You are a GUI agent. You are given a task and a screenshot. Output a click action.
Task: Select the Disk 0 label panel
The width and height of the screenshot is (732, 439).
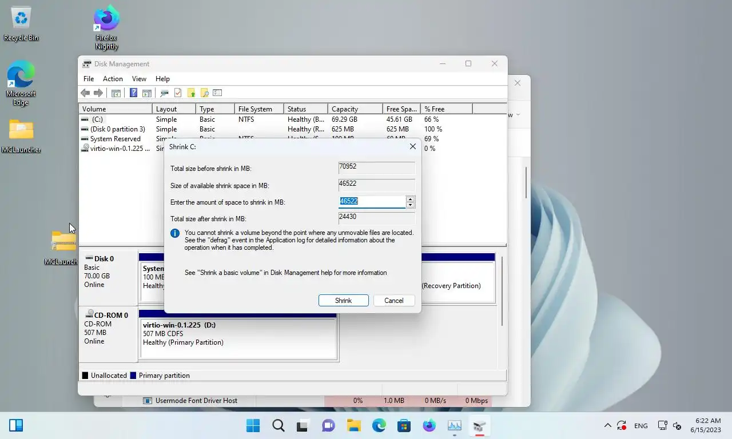click(x=108, y=279)
